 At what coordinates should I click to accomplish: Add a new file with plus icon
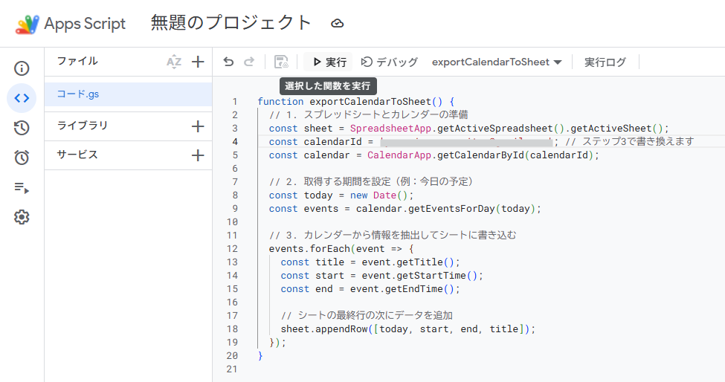(198, 62)
